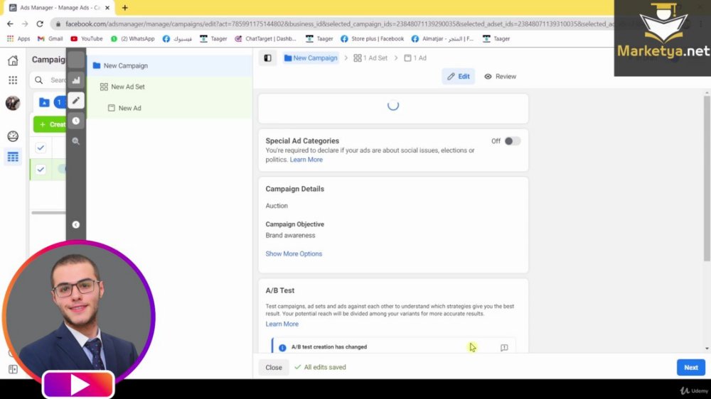
Task: Open the Store plus Facebook bookmark
Action: [x=372, y=39]
